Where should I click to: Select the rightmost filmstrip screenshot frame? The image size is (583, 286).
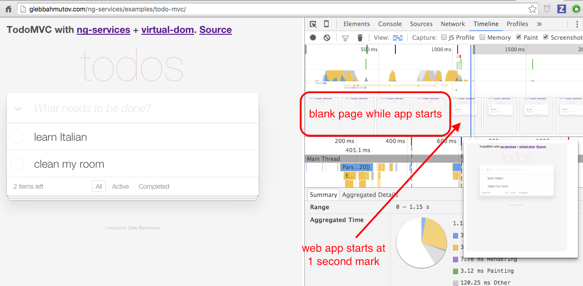[x=569, y=116]
